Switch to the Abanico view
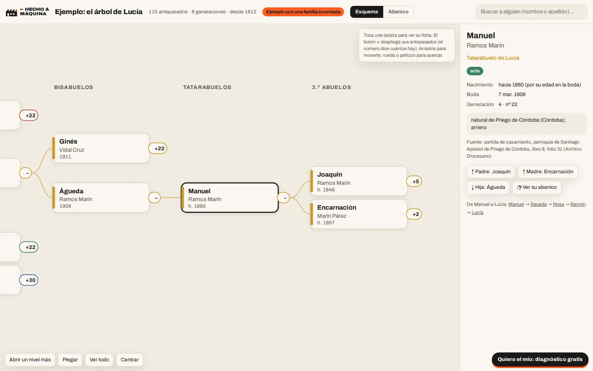The image size is (593, 371). click(x=398, y=12)
